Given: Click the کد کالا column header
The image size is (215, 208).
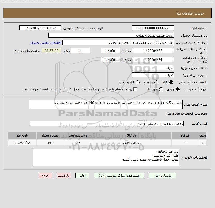Looking at the screenshot, I should coord(185,135).
